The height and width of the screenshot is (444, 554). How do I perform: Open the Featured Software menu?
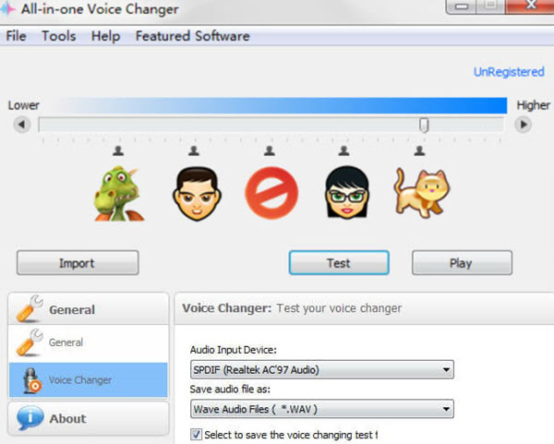[x=193, y=36]
